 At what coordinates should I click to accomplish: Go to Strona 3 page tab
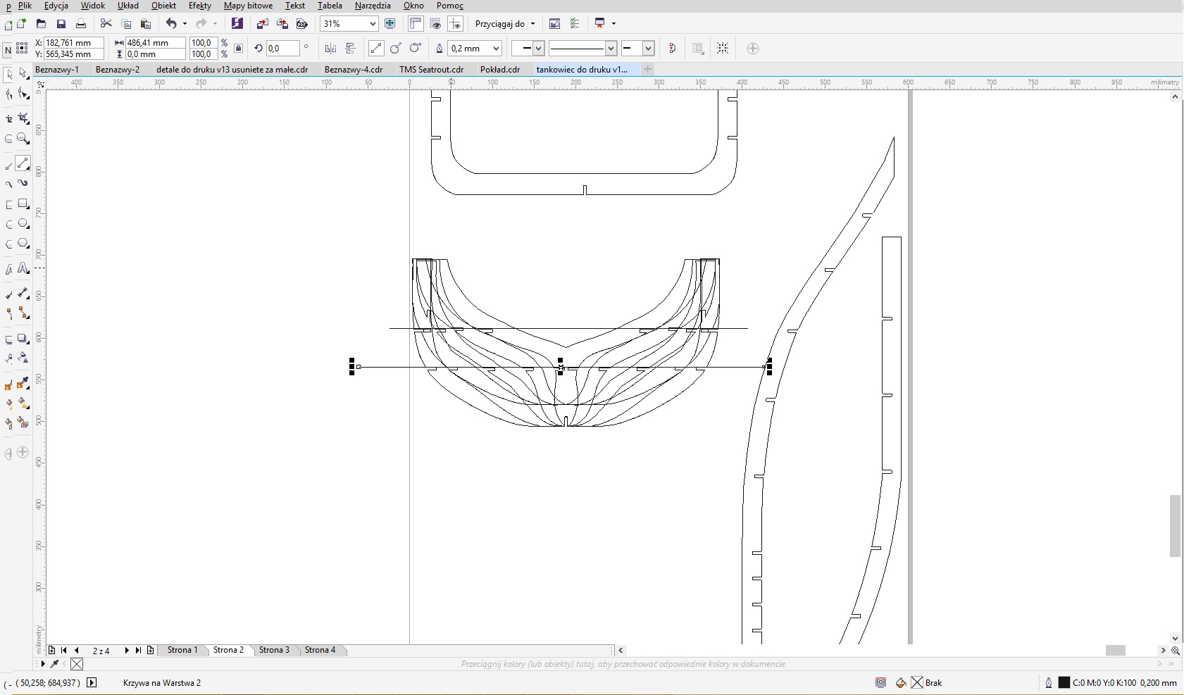tap(274, 650)
